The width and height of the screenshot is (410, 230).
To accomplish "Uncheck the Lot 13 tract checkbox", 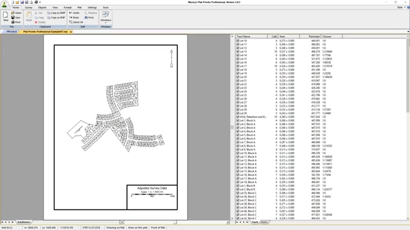I will tap(238, 52).
